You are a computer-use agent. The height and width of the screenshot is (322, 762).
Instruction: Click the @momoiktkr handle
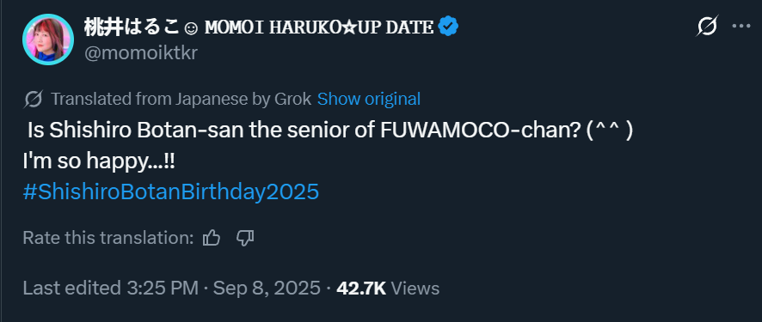tap(141, 53)
